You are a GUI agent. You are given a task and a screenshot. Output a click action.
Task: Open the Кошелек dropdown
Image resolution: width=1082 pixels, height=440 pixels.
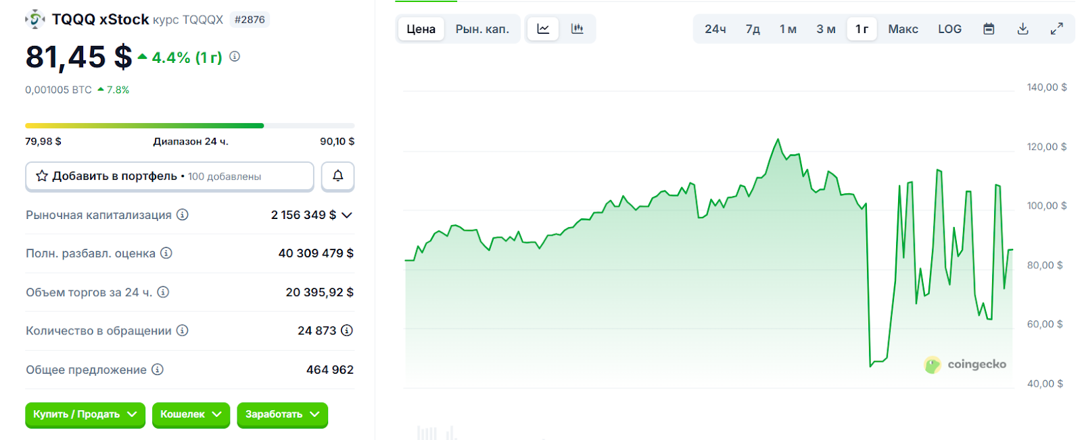point(191,414)
